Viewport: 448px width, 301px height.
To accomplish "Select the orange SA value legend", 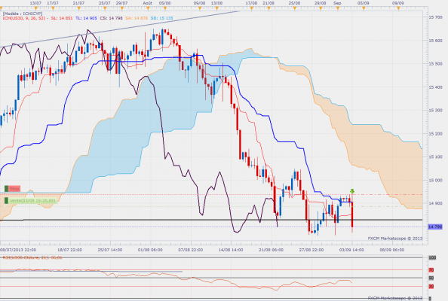I will click(x=137, y=18).
